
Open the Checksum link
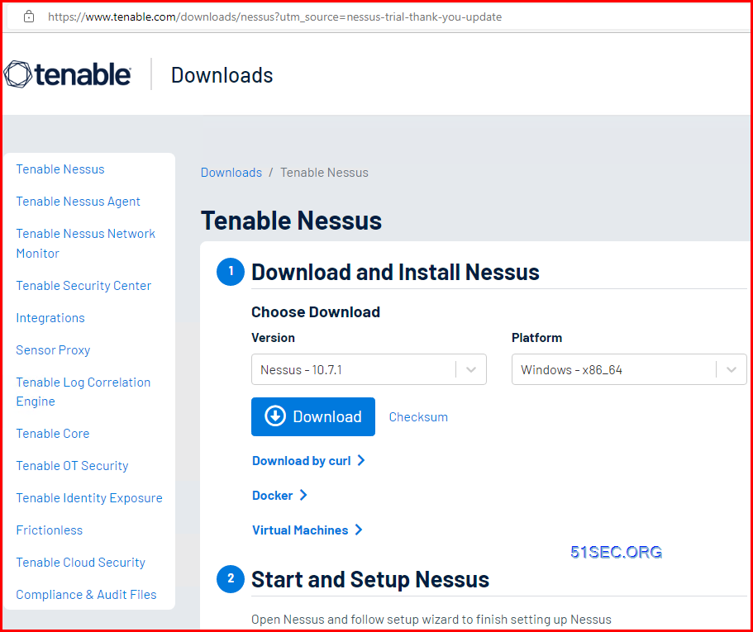[x=418, y=417]
